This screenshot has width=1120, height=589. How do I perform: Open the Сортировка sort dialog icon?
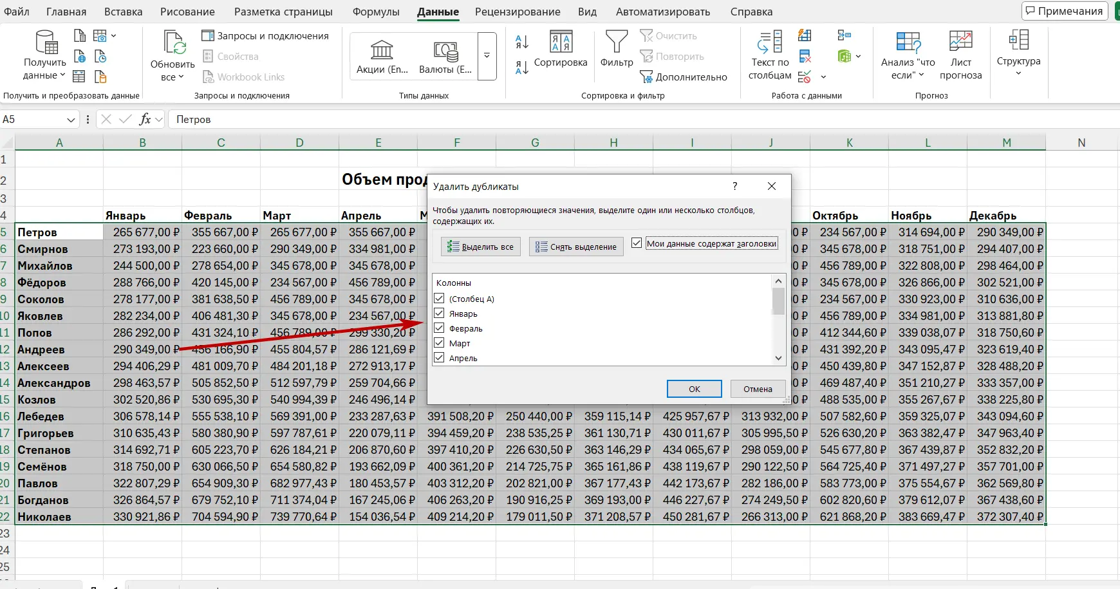click(x=561, y=50)
